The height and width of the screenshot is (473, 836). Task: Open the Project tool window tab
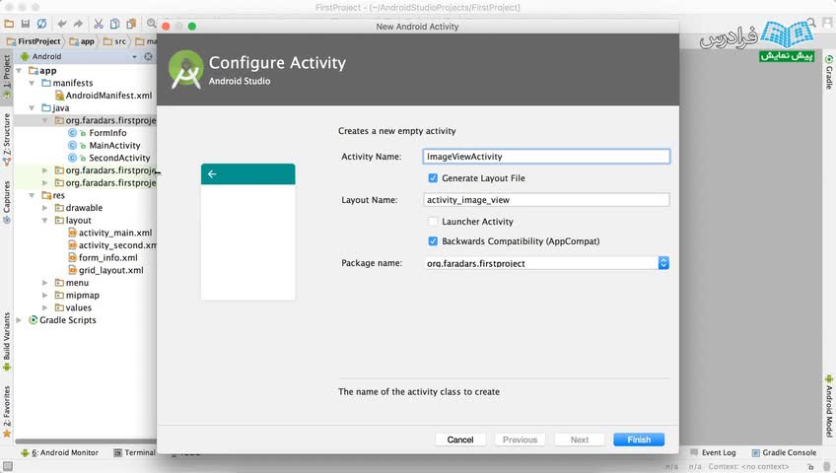[x=6, y=76]
